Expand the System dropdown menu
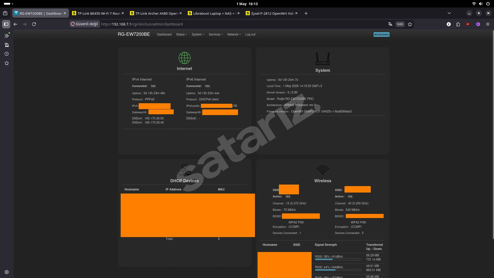The height and width of the screenshot is (278, 494). coord(198,34)
